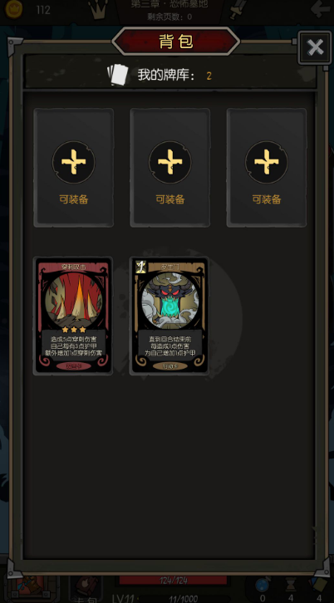The height and width of the screenshot is (603, 334).
Task: Select the demon gate action card
Action: [x=170, y=316]
